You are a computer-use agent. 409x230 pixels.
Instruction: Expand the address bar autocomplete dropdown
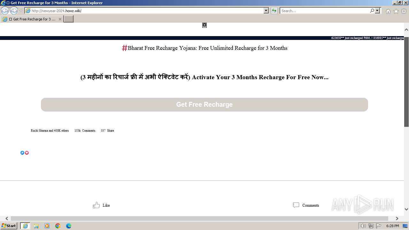[266, 11]
